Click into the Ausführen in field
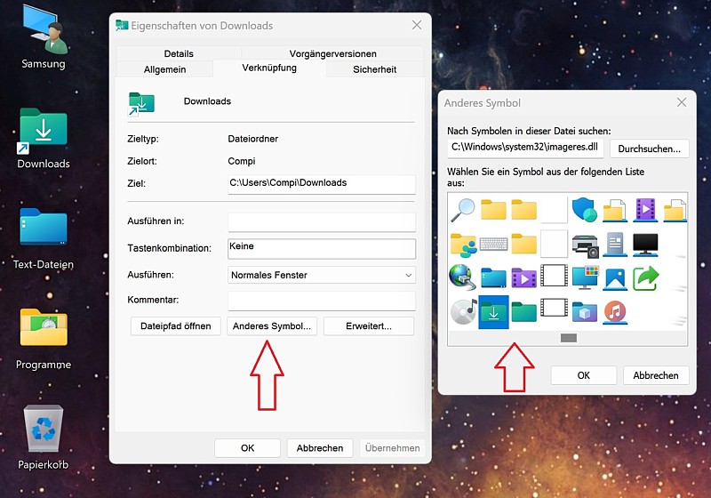 (x=322, y=222)
